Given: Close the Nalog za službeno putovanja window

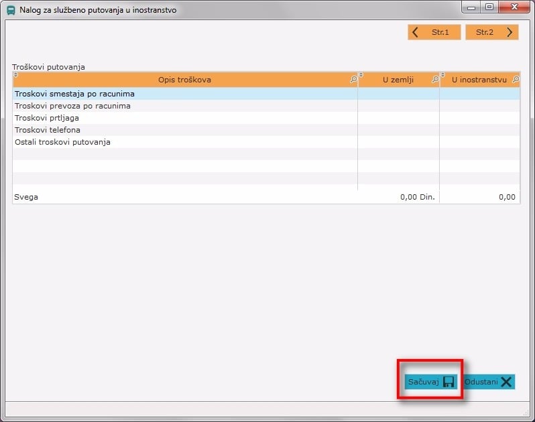Looking at the screenshot, I should pos(514,7).
